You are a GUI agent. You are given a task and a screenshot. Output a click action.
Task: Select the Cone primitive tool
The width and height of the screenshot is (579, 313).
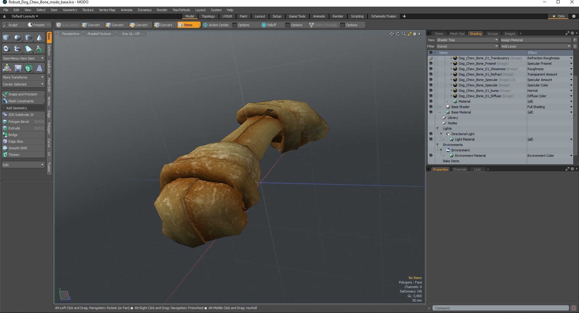click(39, 38)
